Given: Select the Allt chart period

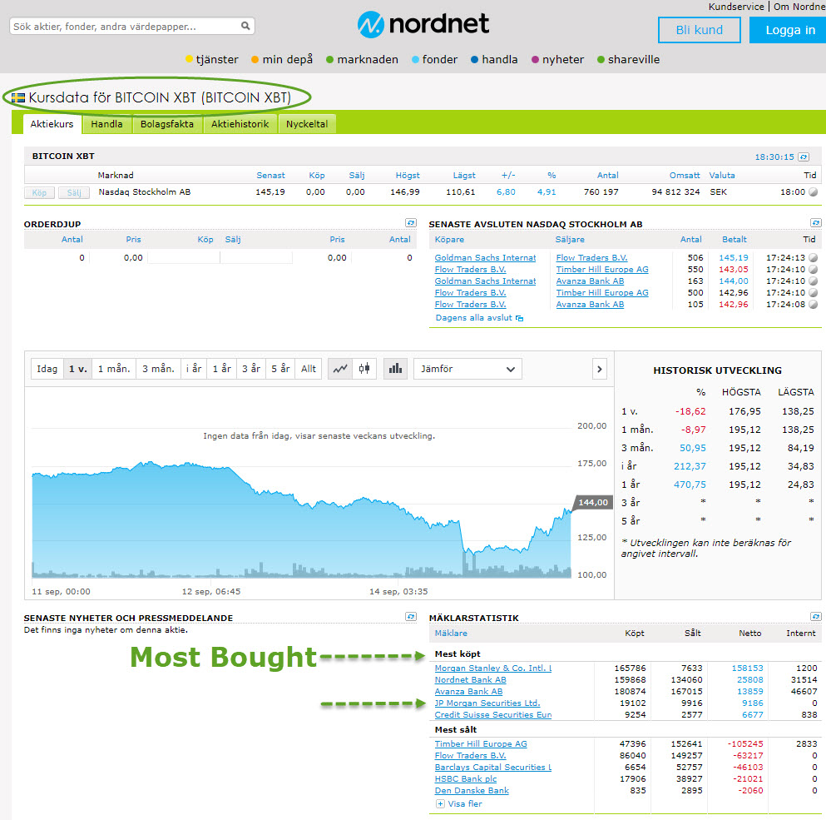Looking at the screenshot, I should point(308,369).
